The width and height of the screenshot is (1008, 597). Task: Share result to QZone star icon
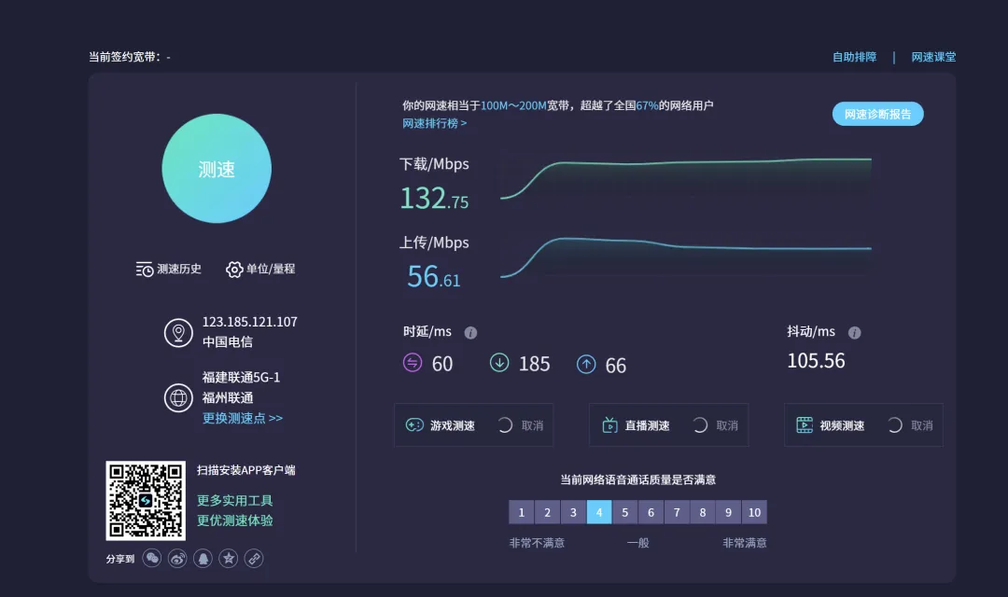tap(229, 559)
